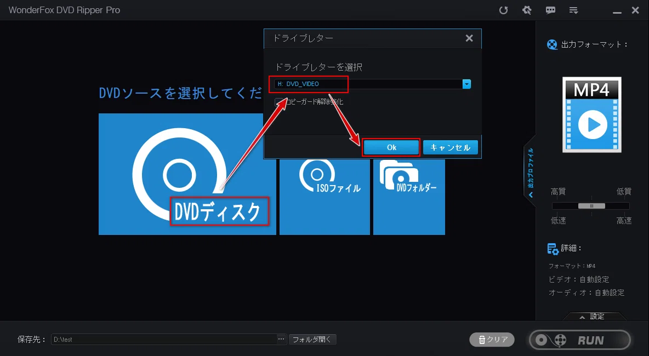
Task: Close the ドライブレター dialog
Action: [x=469, y=38]
